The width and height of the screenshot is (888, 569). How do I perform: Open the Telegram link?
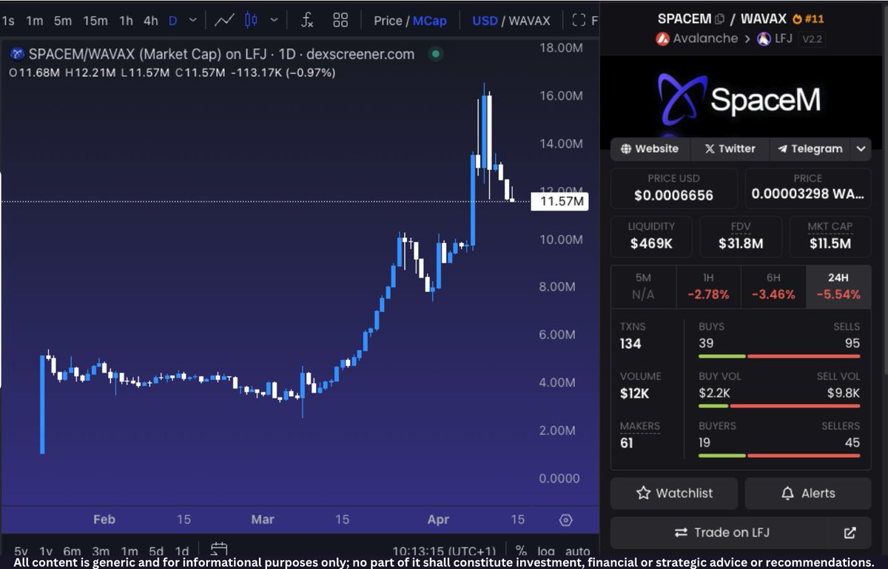click(x=810, y=149)
